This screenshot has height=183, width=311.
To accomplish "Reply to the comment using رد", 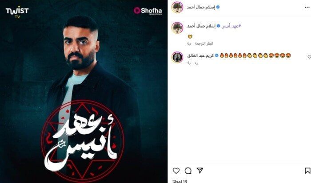I will coord(196,63).
